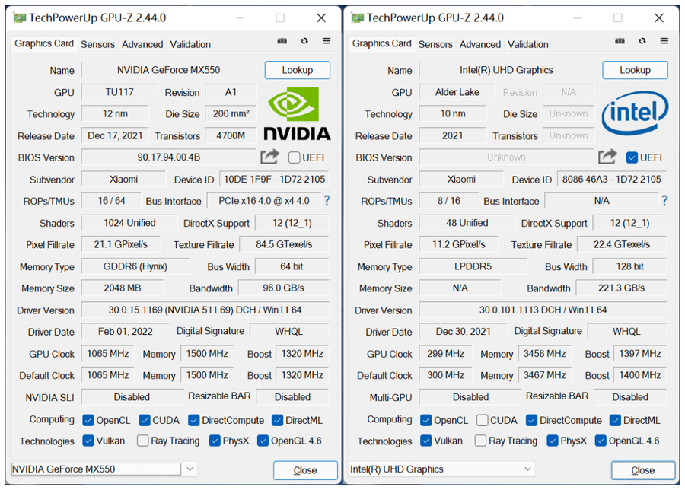This screenshot has width=685, height=490.
Task: Click the refresh icon in left GPU-Z window
Action: (x=304, y=42)
